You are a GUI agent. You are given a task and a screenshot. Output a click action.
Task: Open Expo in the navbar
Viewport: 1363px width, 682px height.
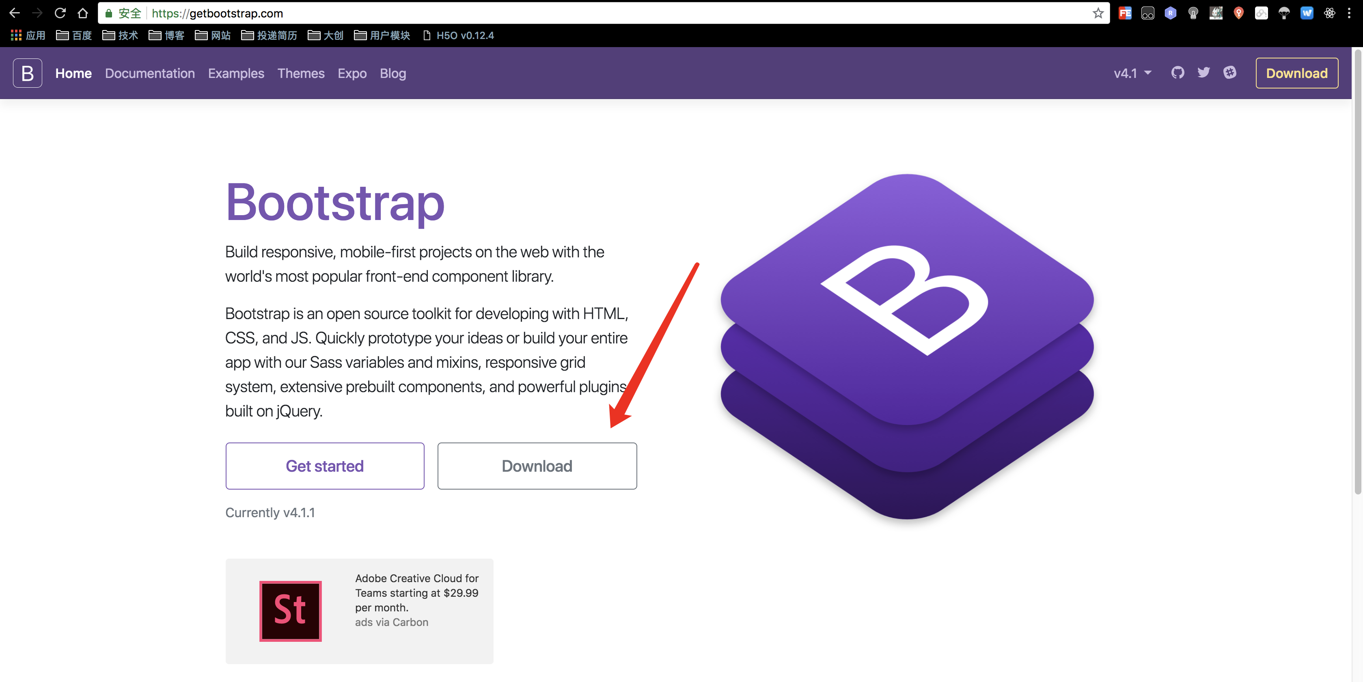352,73
